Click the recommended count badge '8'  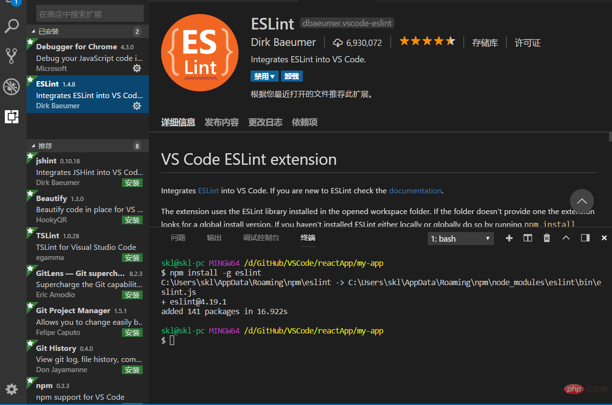click(x=137, y=146)
